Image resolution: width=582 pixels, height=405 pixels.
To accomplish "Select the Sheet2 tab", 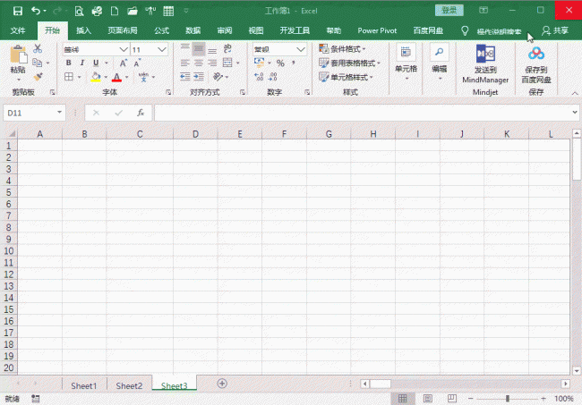I will coord(129,385).
